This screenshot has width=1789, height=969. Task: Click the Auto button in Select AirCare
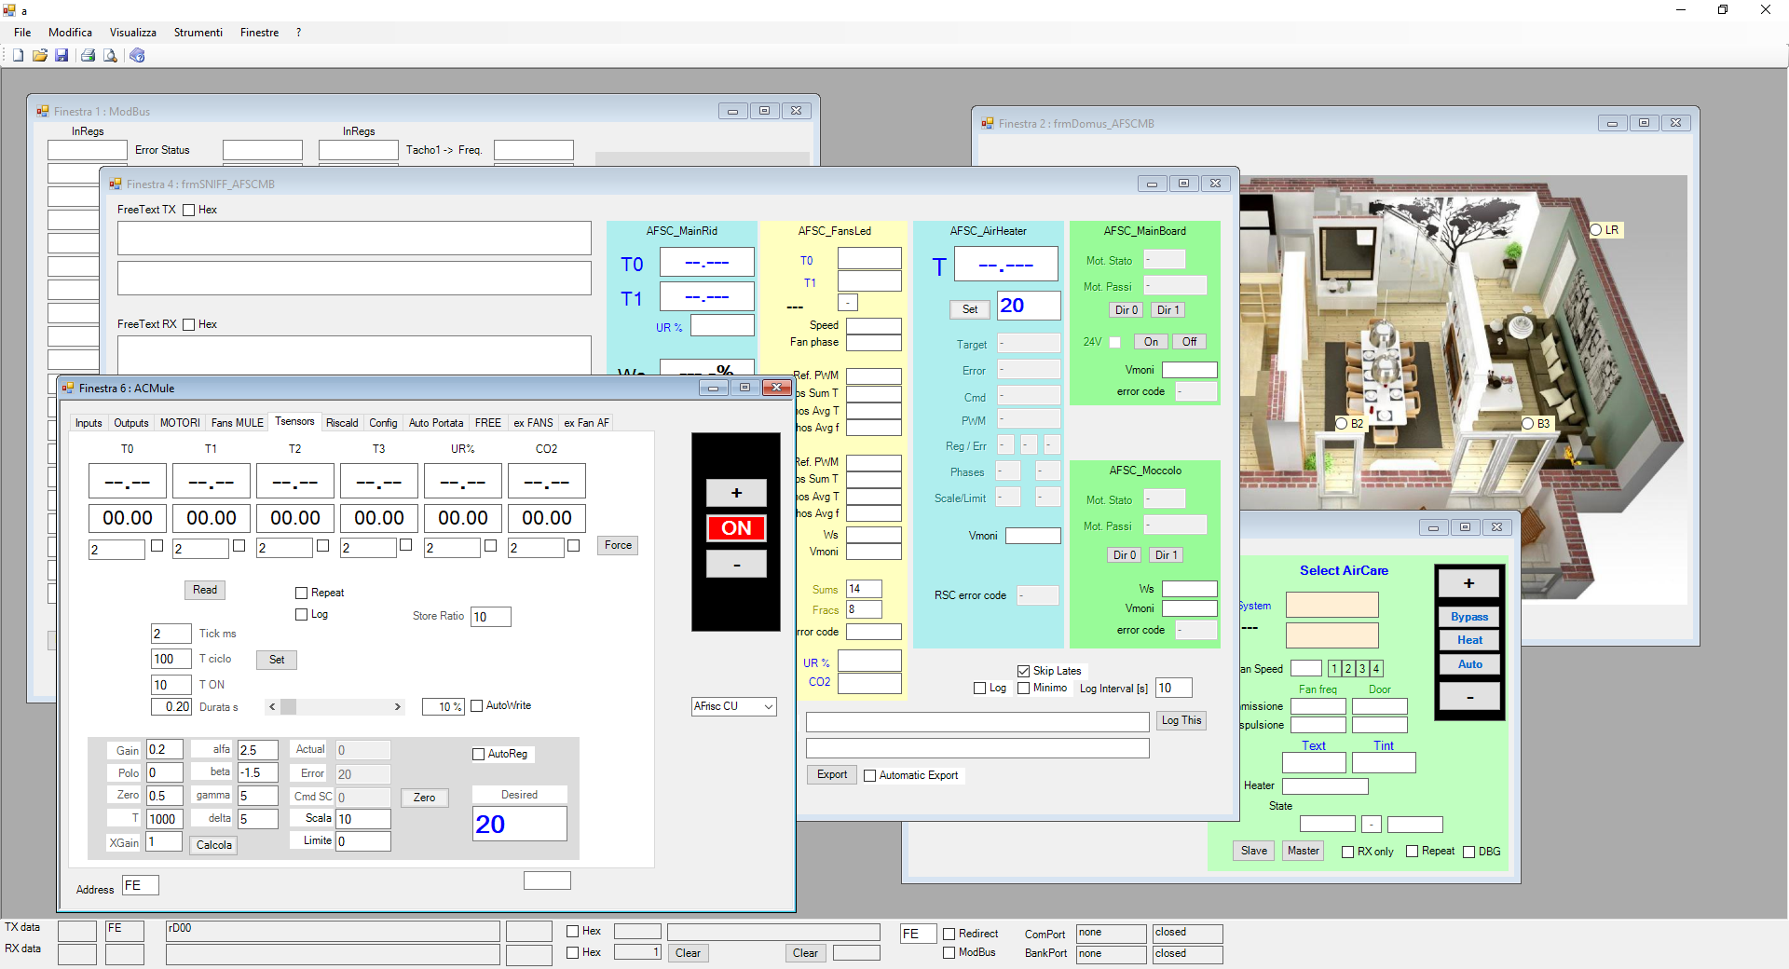pyautogui.click(x=1469, y=665)
